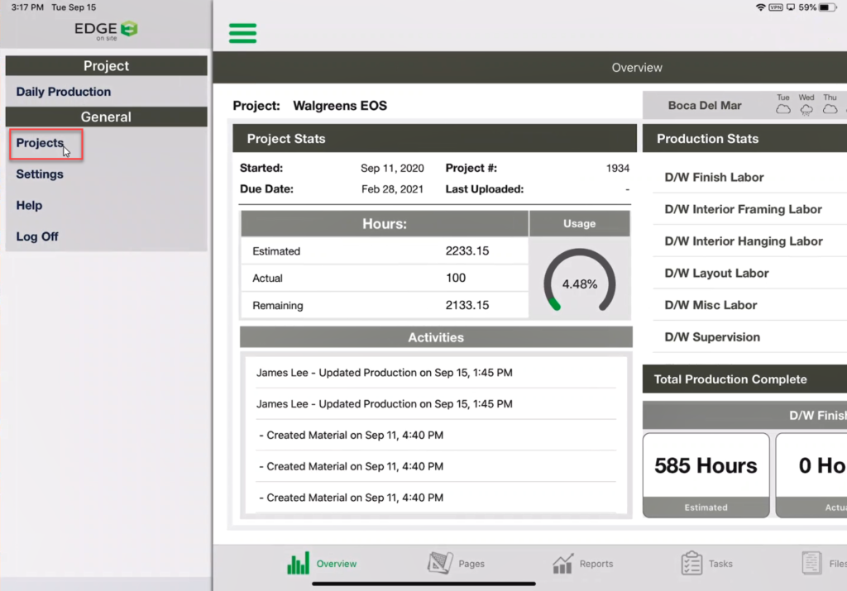Select D/W Finish Labor row
The width and height of the screenshot is (847, 591).
(714, 177)
